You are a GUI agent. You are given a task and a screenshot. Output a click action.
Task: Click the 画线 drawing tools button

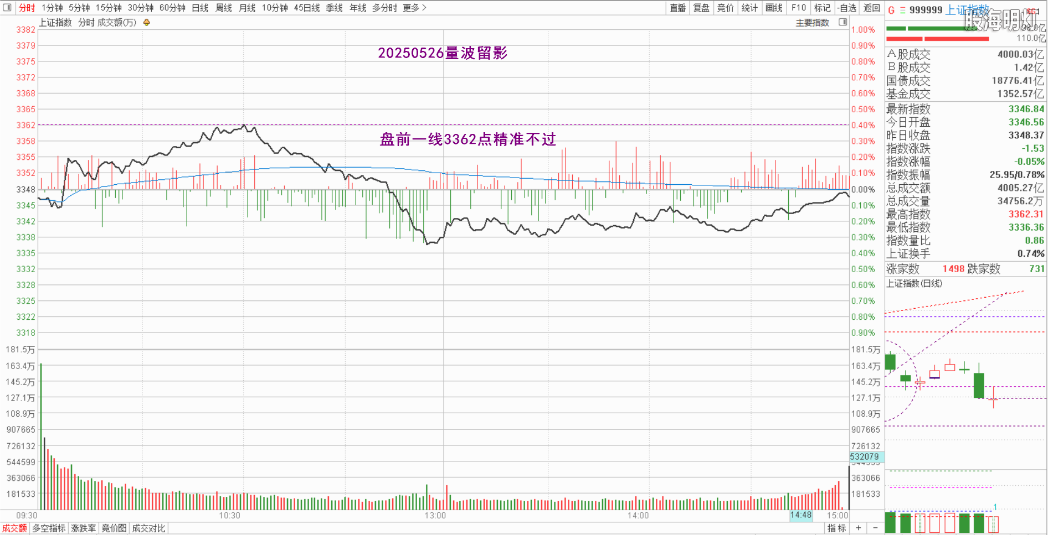[x=774, y=8]
